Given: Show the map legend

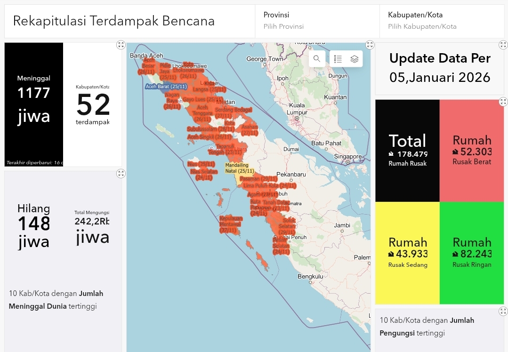Looking at the screenshot, I should click(338, 59).
